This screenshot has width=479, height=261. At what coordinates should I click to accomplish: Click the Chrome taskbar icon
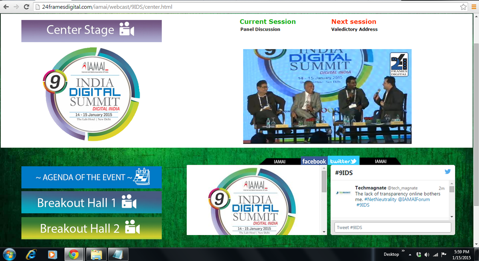(x=73, y=254)
